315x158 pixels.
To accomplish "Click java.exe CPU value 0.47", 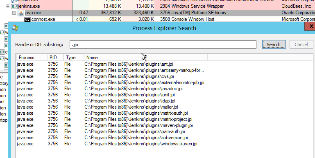I will click(x=84, y=13).
